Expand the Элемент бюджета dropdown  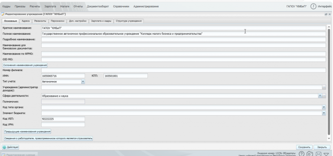(x=324, y=113)
